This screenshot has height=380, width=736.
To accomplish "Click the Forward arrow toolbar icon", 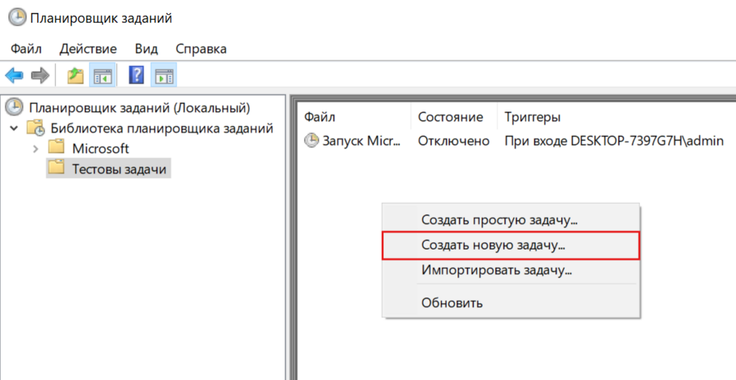I will pyautogui.click(x=40, y=75).
